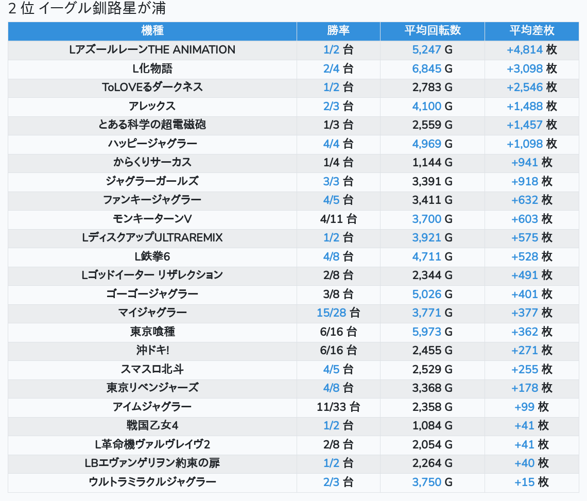This screenshot has width=587, height=501.
Task: Click the 6,845 average spins value
Action: pyautogui.click(x=427, y=68)
